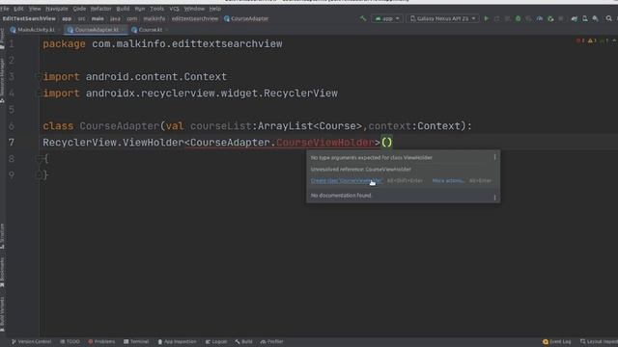
Task: Click the main breadcrumb segment
Action: 98,18
